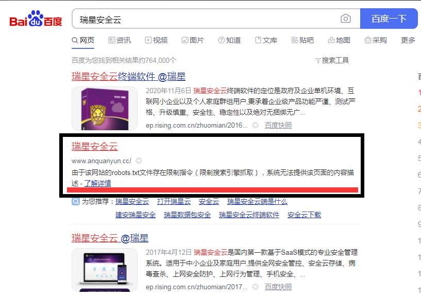Expand dropdown arrow next to www.anquanyun.cc

point(139,161)
